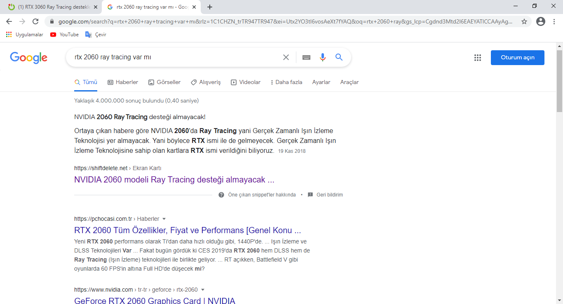Close the rtx 2060 ray tracing Google tab
This screenshot has height=304, width=563.
(x=194, y=7)
